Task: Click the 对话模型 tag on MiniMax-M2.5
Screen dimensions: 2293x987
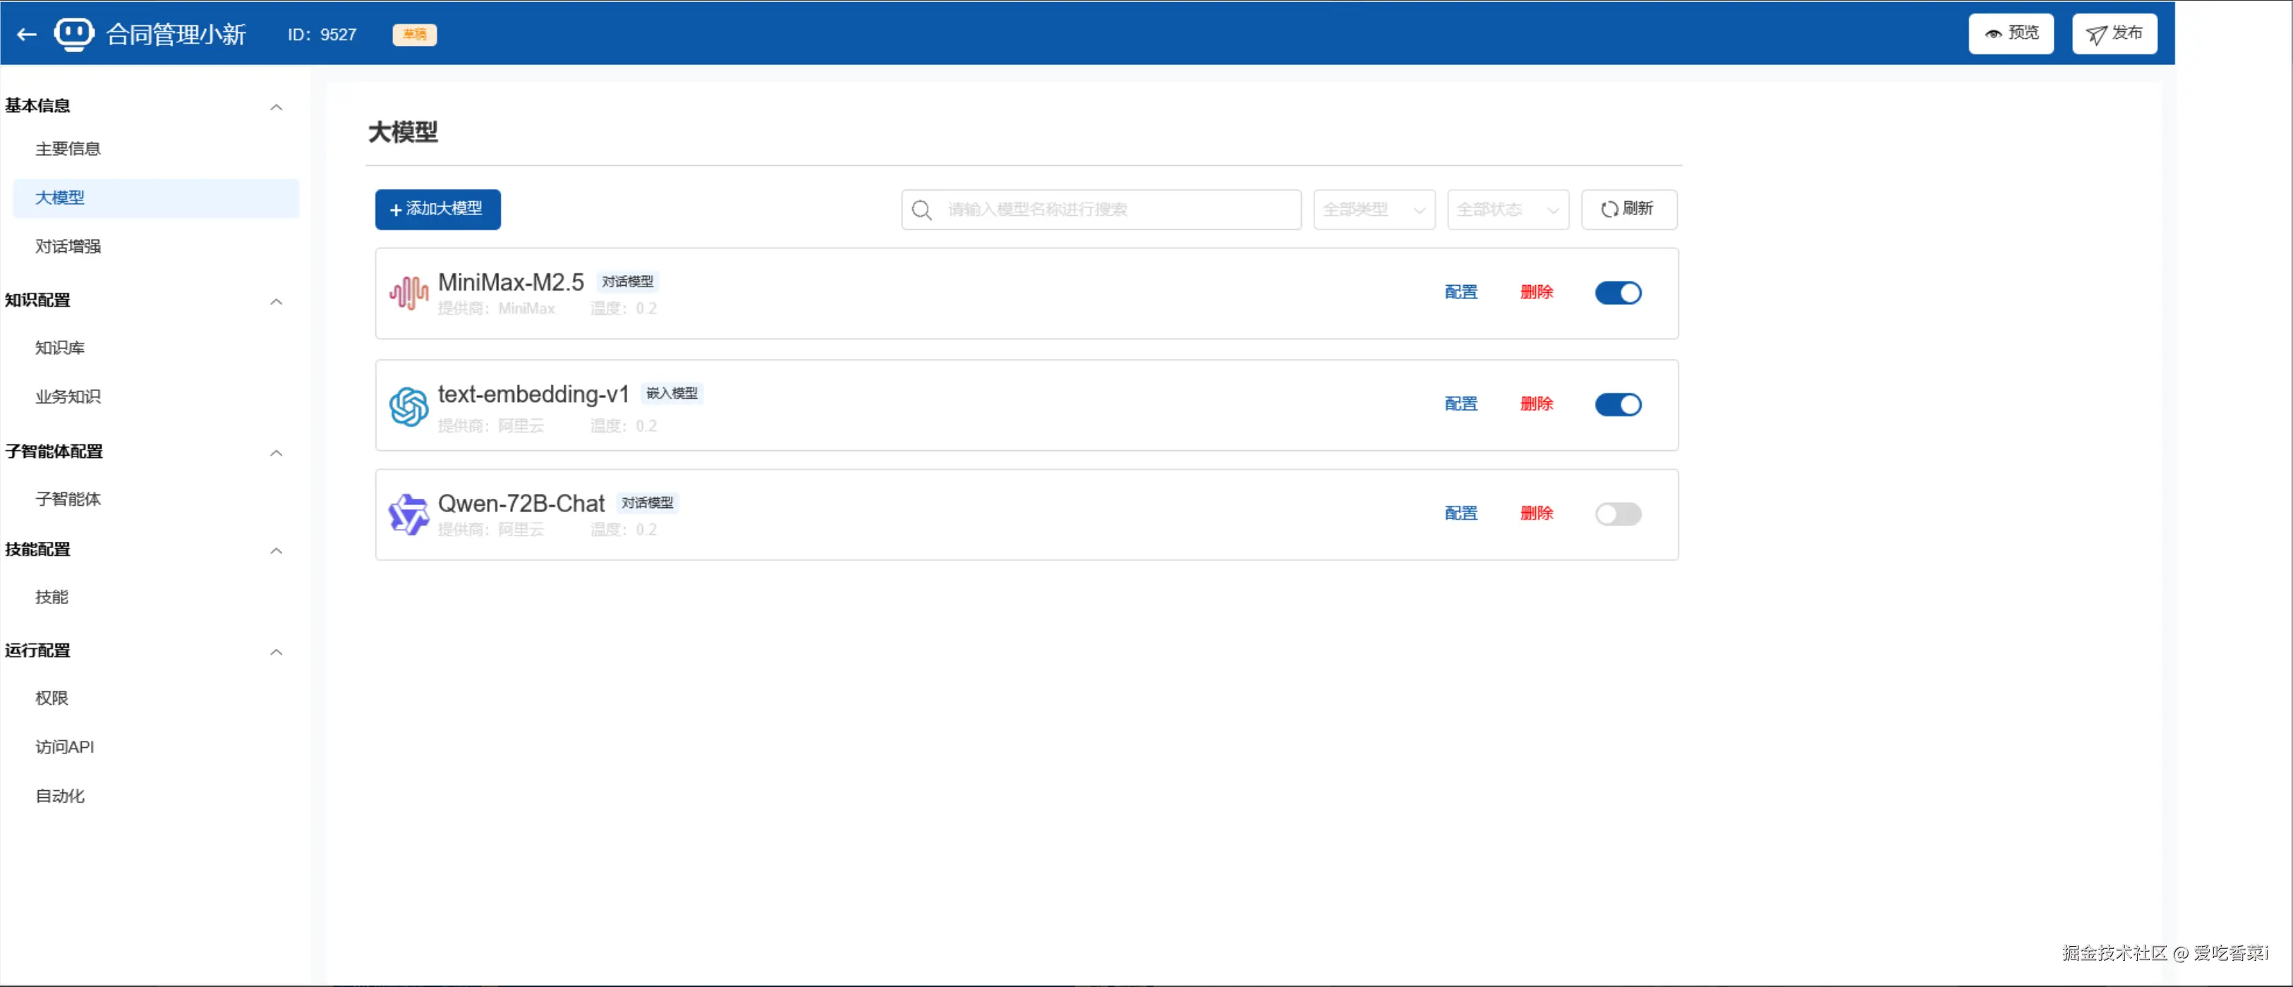Action: click(627, 282)
